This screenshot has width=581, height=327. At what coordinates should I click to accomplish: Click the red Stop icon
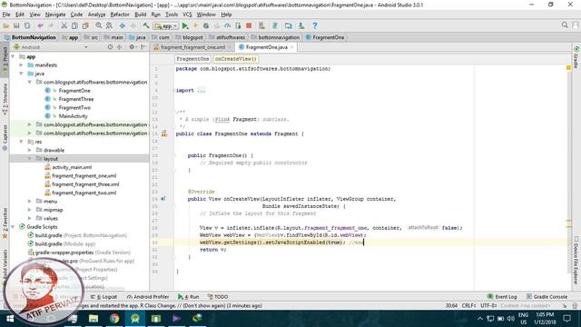pos(249,25)
